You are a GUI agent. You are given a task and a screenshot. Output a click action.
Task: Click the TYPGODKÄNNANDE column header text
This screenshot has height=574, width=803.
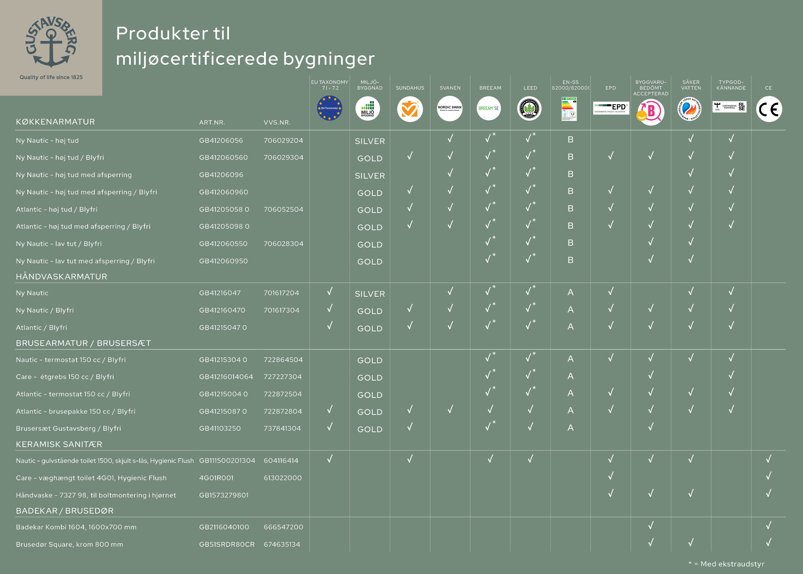(x=731, y=85)
